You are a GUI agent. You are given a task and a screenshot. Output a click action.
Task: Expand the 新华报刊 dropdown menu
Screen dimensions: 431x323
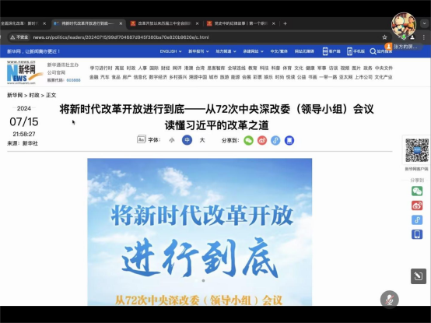pyautogui.click(x=198, y=51)
